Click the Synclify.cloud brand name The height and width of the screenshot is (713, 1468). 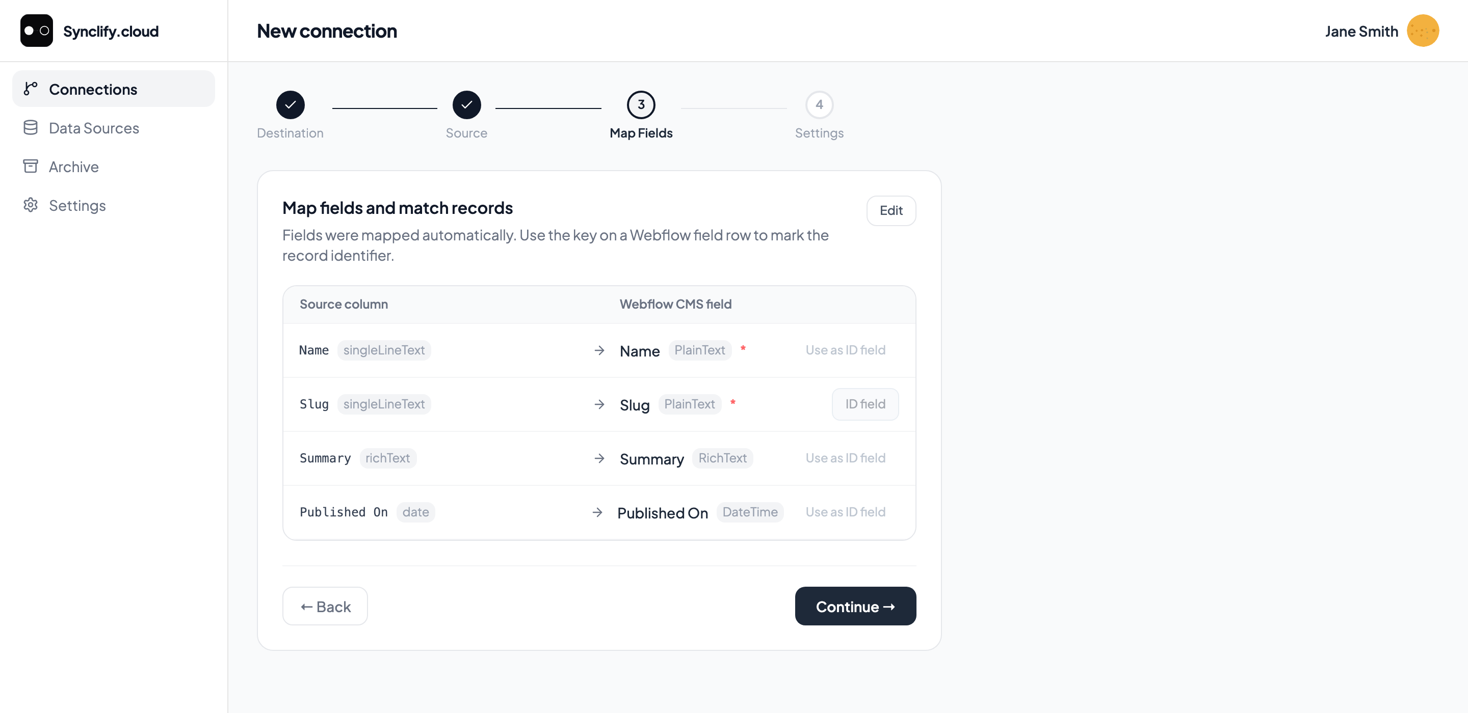111,32
